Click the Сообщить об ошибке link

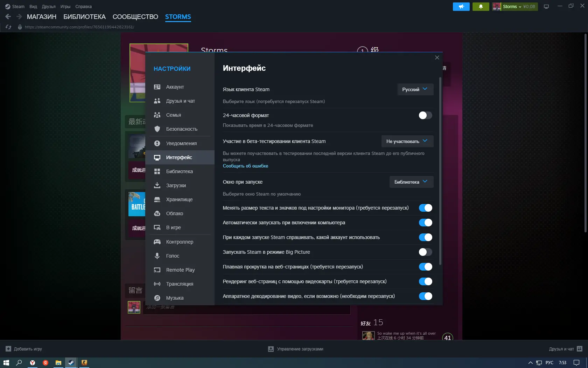click(245, 166)
